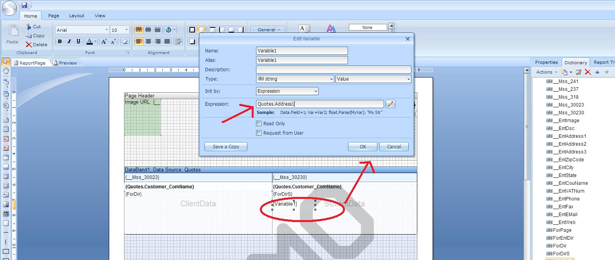The width and height of the screenshot is (615, 260).
Task: Open the Actions menu in Dictionary
Action: point(546,72)
